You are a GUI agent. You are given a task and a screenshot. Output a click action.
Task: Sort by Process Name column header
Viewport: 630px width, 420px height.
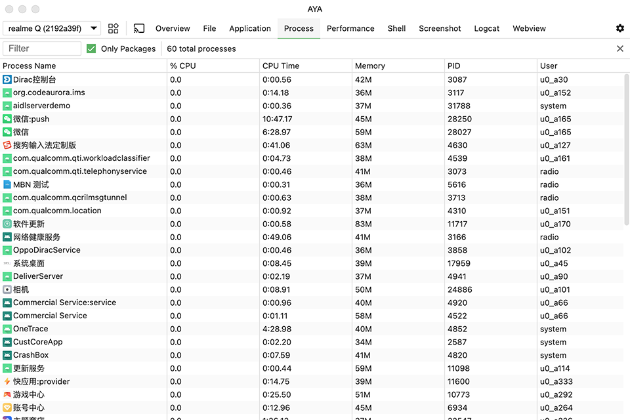point(83,66)
